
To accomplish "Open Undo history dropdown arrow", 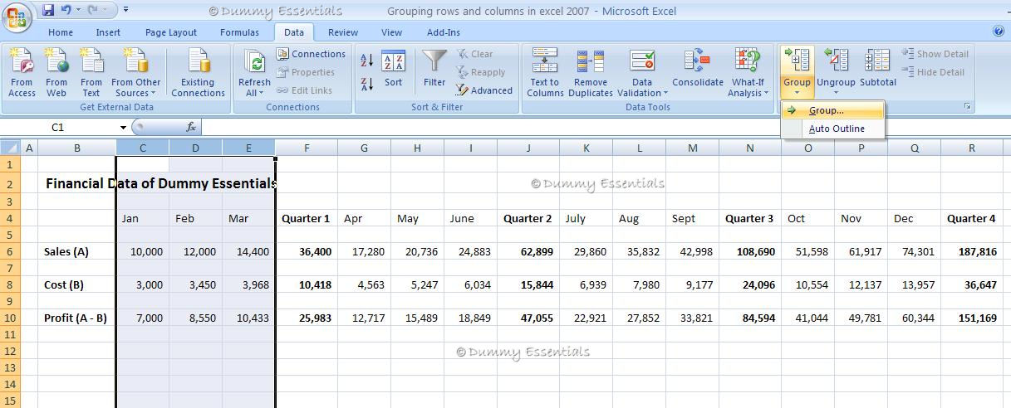I will (x=78, y=10).
